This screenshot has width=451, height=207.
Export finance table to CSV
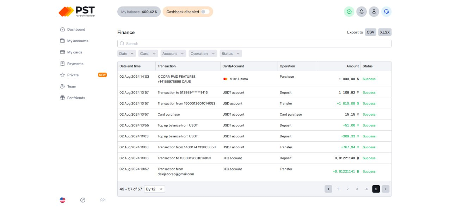(x=370, y=32)
